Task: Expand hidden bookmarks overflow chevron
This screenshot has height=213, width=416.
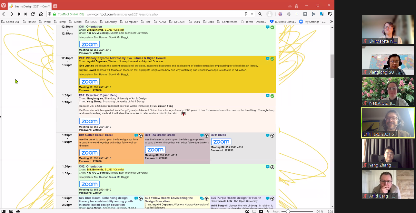Action: click(x=331, y=22)
